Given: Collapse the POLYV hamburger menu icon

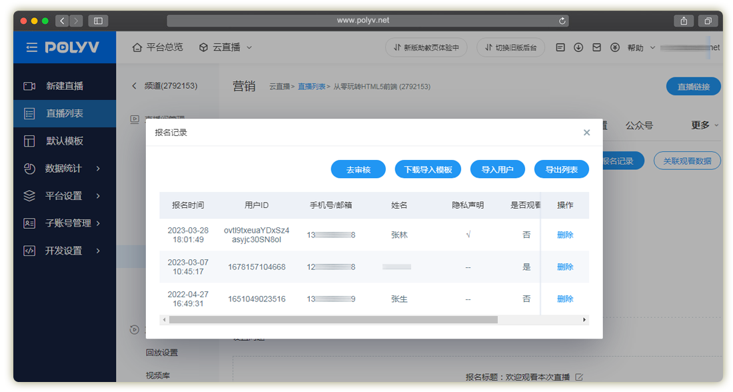Looking at the screenshot, I should coord(32,47).
